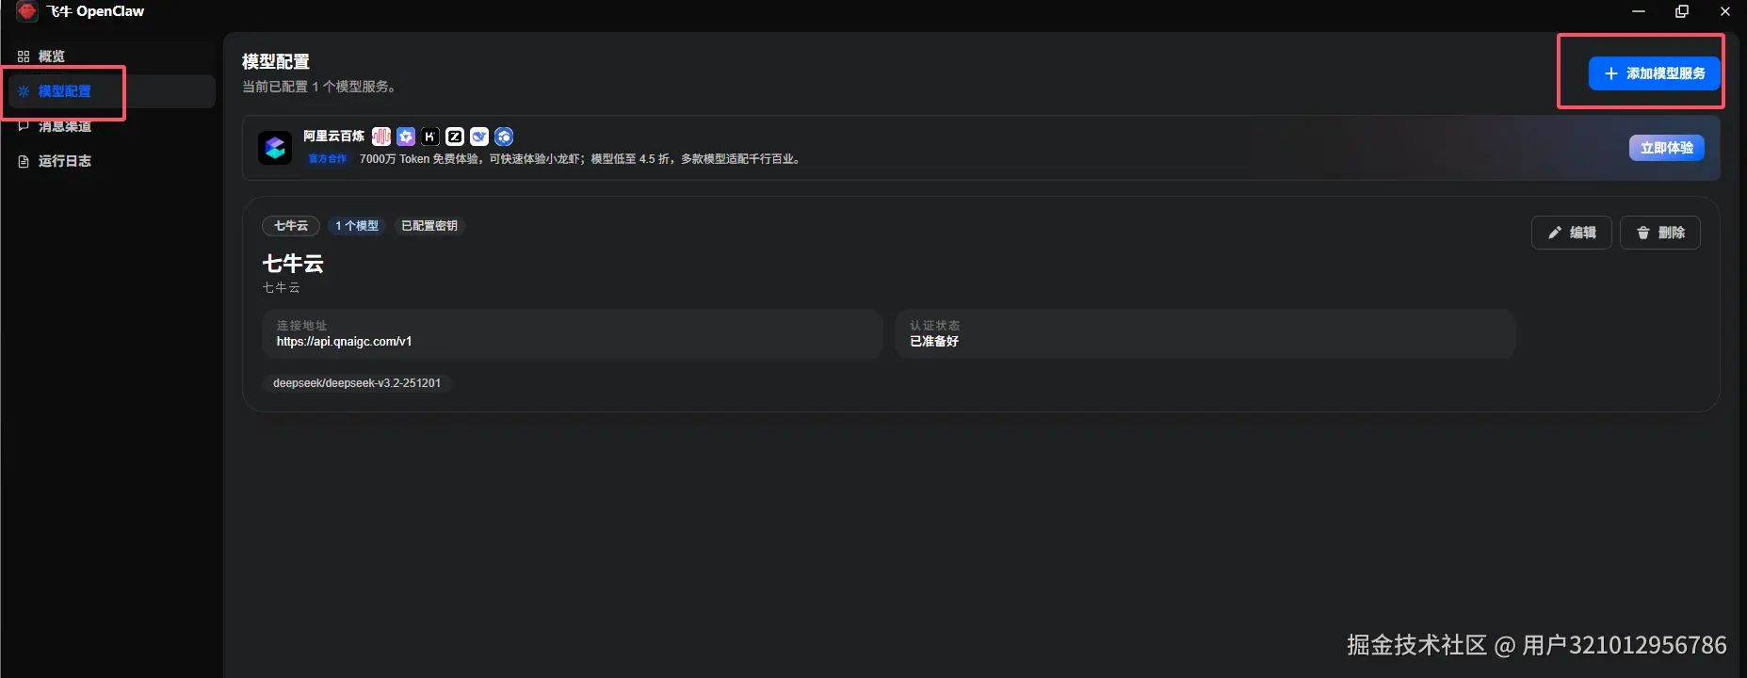Click the DeepSeek whale icon
Viewport: 1747px width, 678px height.
[x=479, y=137]
